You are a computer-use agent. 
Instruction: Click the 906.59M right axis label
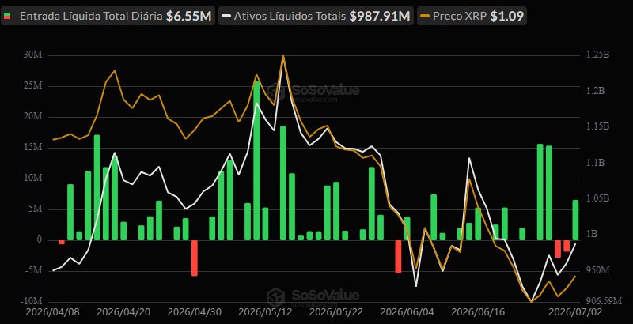602,301
